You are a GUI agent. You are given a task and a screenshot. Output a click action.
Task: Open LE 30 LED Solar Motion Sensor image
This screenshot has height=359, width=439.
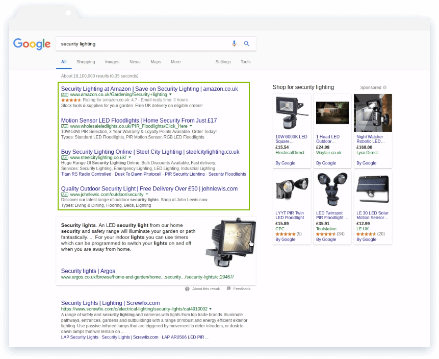[373, 189]
